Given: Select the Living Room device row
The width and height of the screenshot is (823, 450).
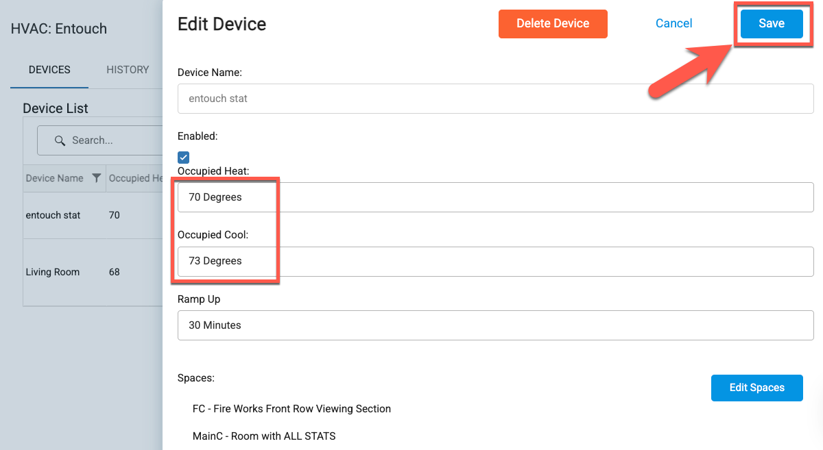Looking at the screenshot, I should [53, 272].
